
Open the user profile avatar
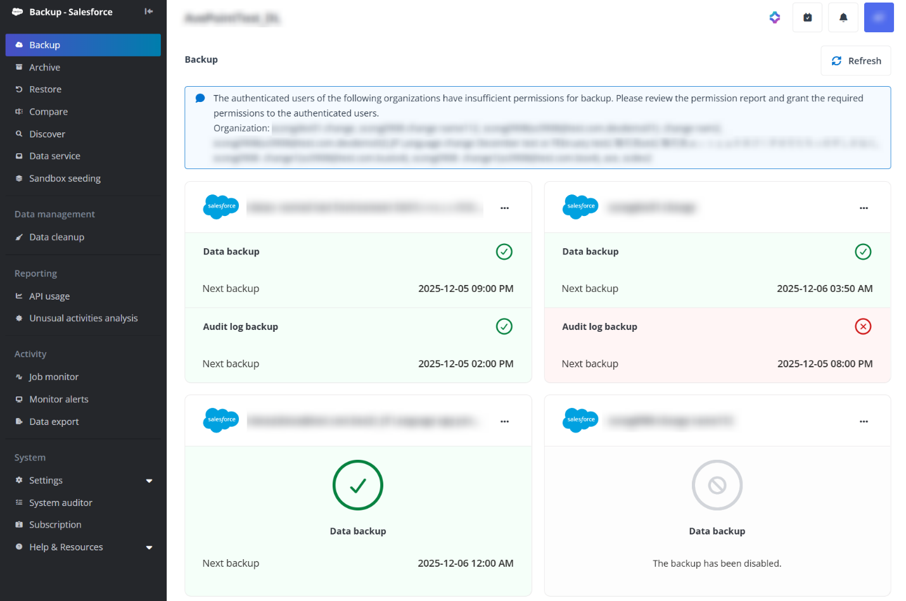tap(879, 17)
